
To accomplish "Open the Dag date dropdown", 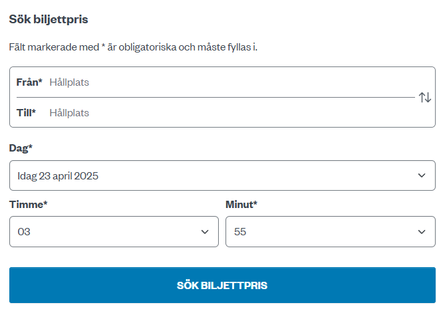I will coord(222,175).
